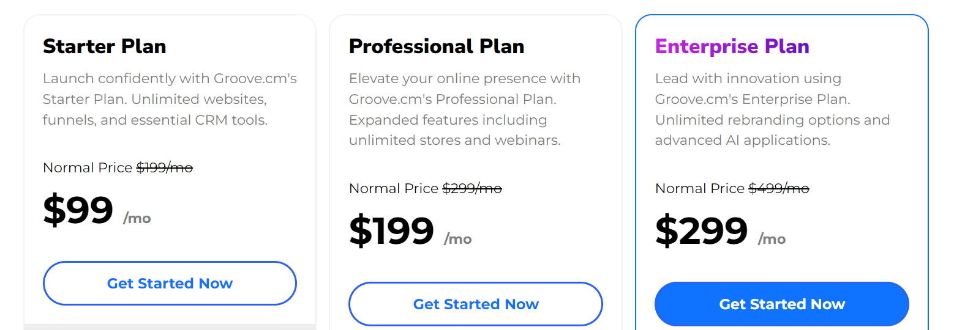Click the Professional Plan description paragraph

[x=465, y=109]
